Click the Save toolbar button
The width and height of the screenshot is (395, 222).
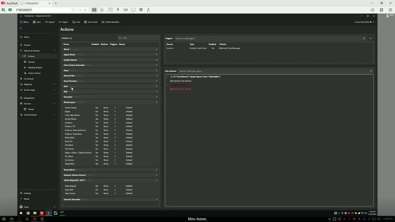point(37,22)
